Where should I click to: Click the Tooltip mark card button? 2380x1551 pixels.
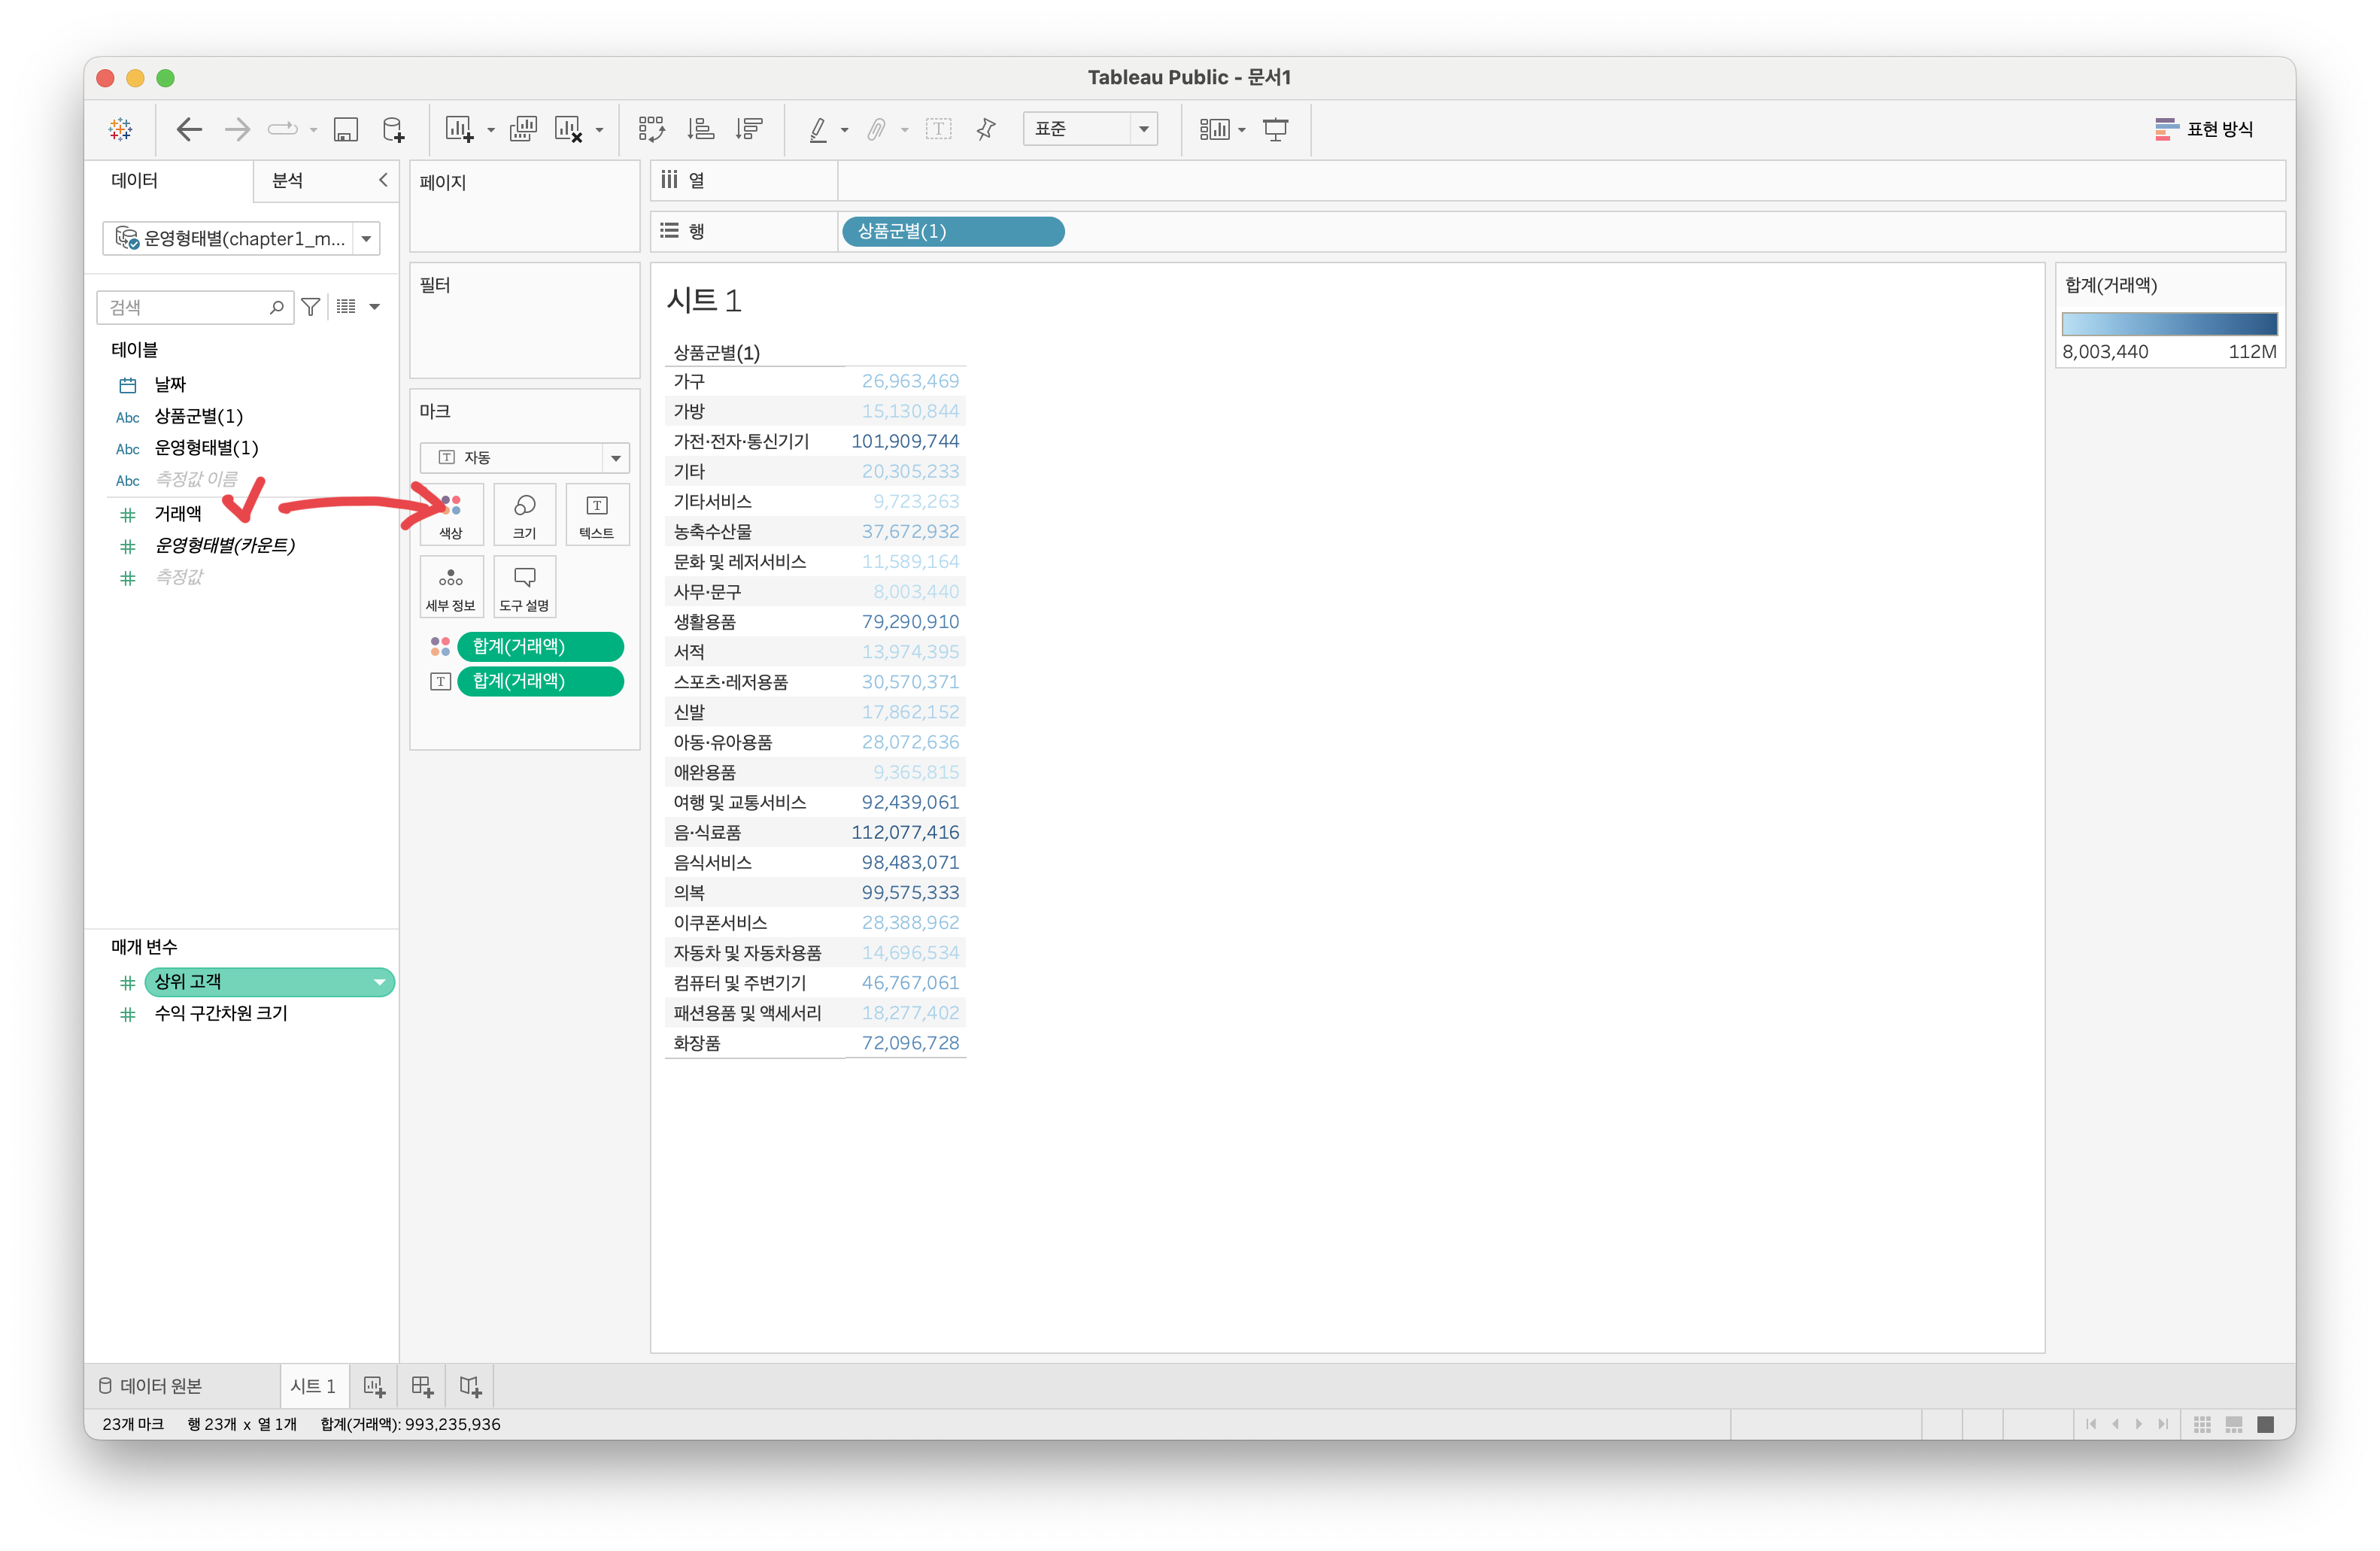pos(524,587)
